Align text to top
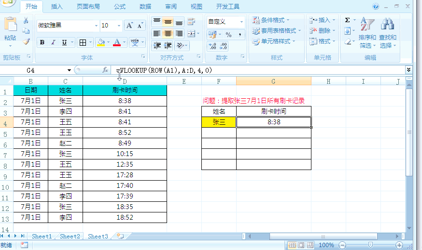Image resolution: width=422 pixels, height=250 pixels. 156,22
